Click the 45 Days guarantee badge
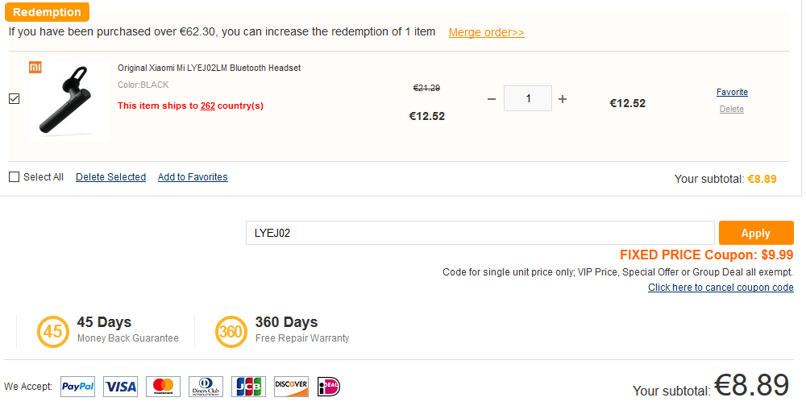The image size is (806, 410). tap(52, 331)
